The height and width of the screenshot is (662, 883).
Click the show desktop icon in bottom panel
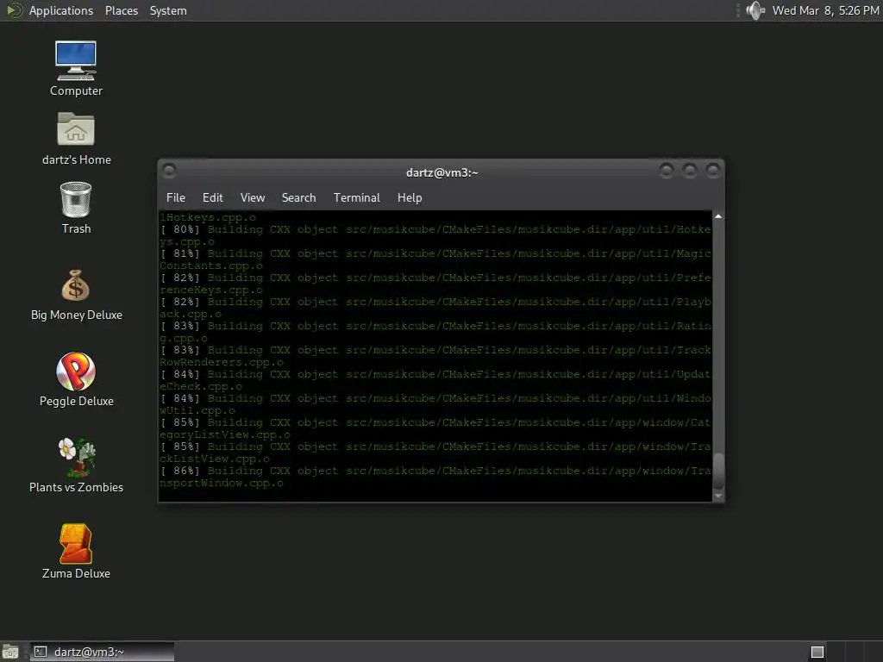(x=10, y=652)
